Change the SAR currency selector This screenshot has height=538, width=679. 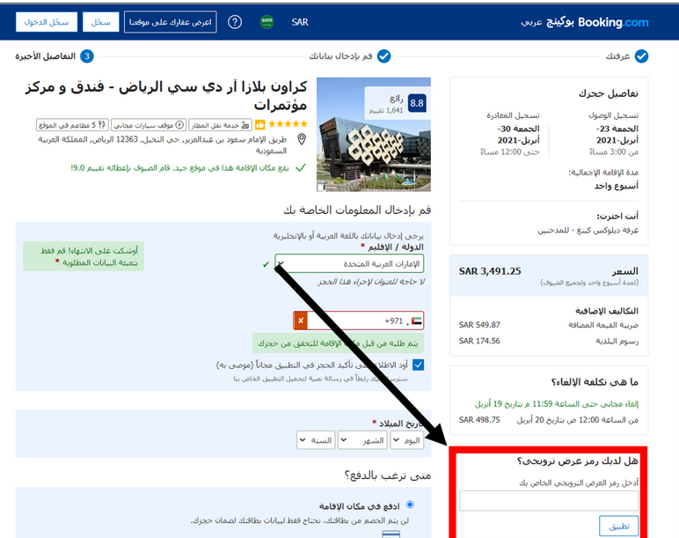click(x=300, y=22)
